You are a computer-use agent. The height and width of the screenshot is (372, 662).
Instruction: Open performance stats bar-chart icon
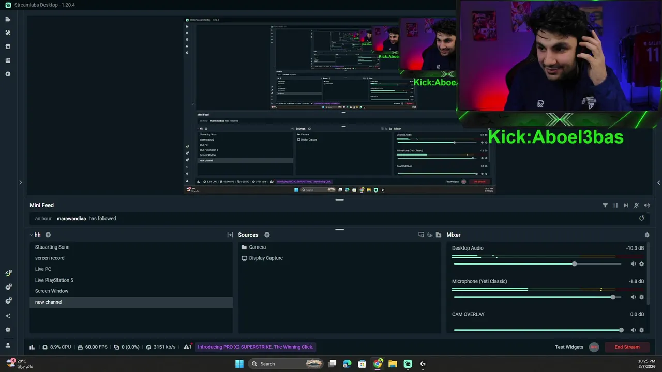click(x=32, y=347)
